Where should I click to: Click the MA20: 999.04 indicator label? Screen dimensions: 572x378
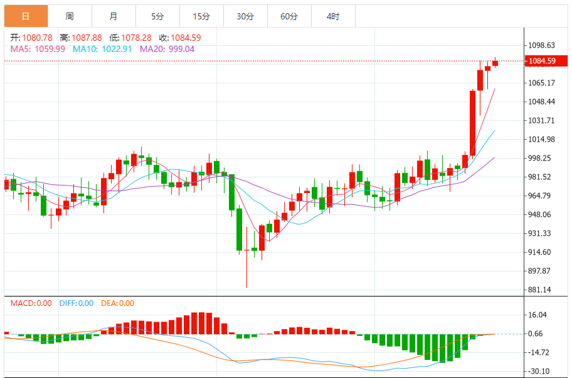pyautogui.click(x=167, y=49)
